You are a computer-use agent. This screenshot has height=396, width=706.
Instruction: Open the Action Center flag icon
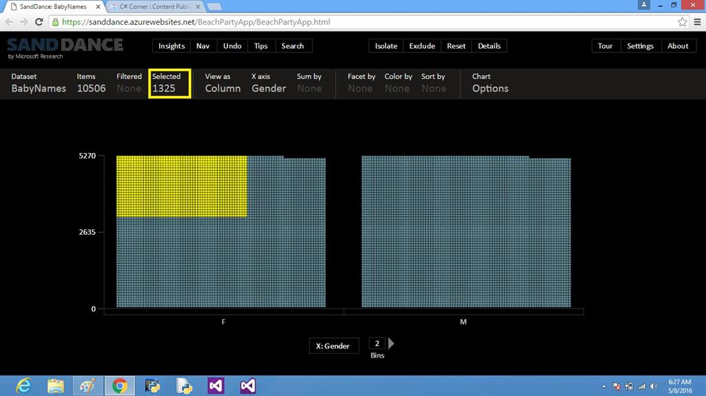616,386
